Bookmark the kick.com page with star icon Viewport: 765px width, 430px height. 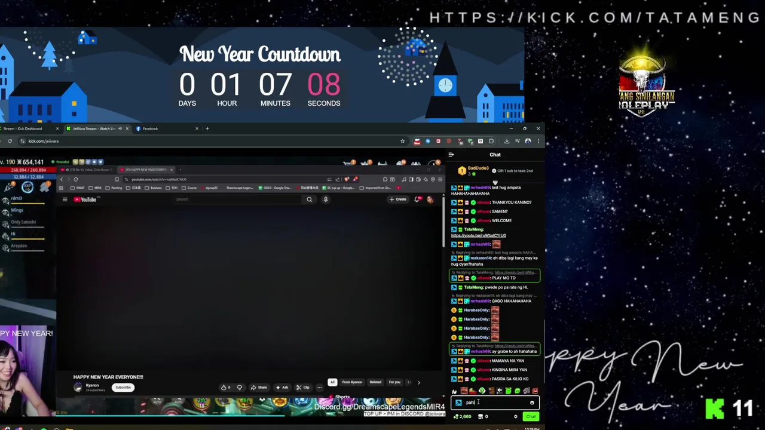[402, 141]
